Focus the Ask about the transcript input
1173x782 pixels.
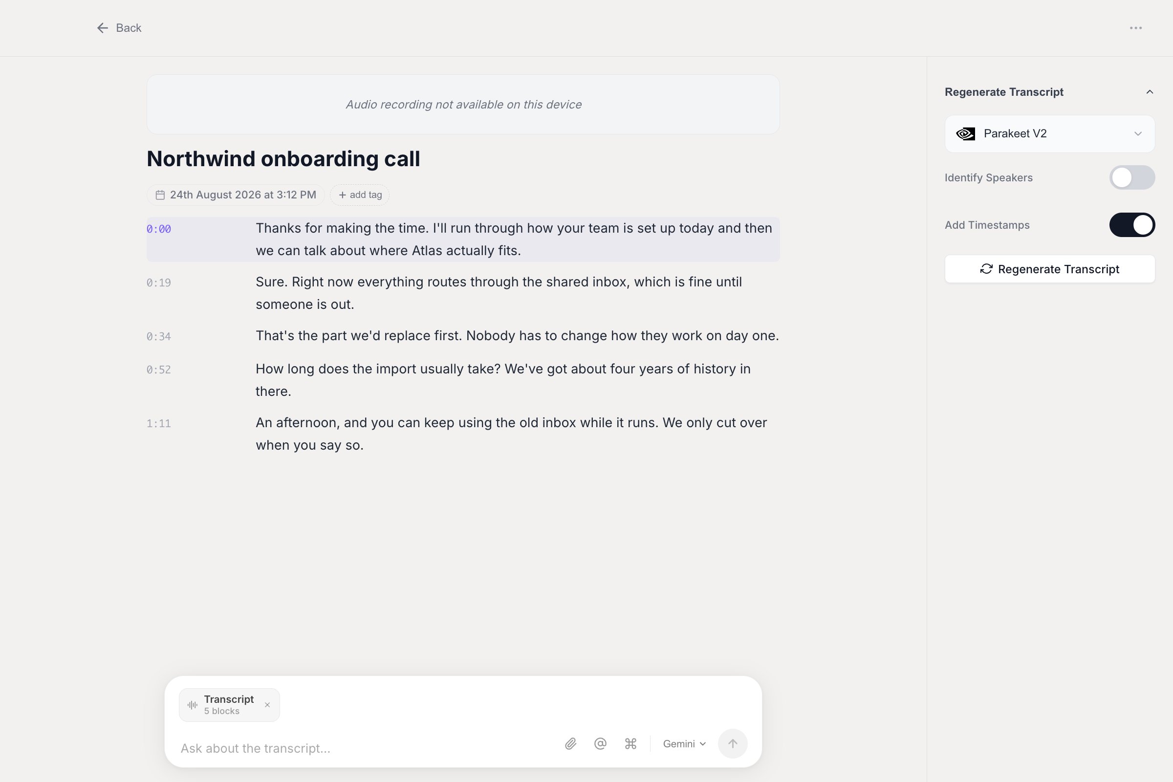click(367, 748)
